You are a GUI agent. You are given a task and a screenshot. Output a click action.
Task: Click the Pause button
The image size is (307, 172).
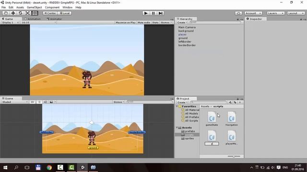[153, 13]
